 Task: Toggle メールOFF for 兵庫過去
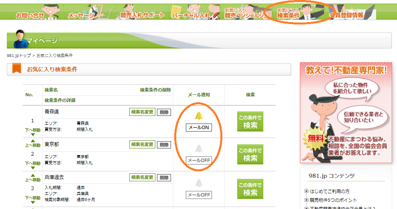[199, 195]
